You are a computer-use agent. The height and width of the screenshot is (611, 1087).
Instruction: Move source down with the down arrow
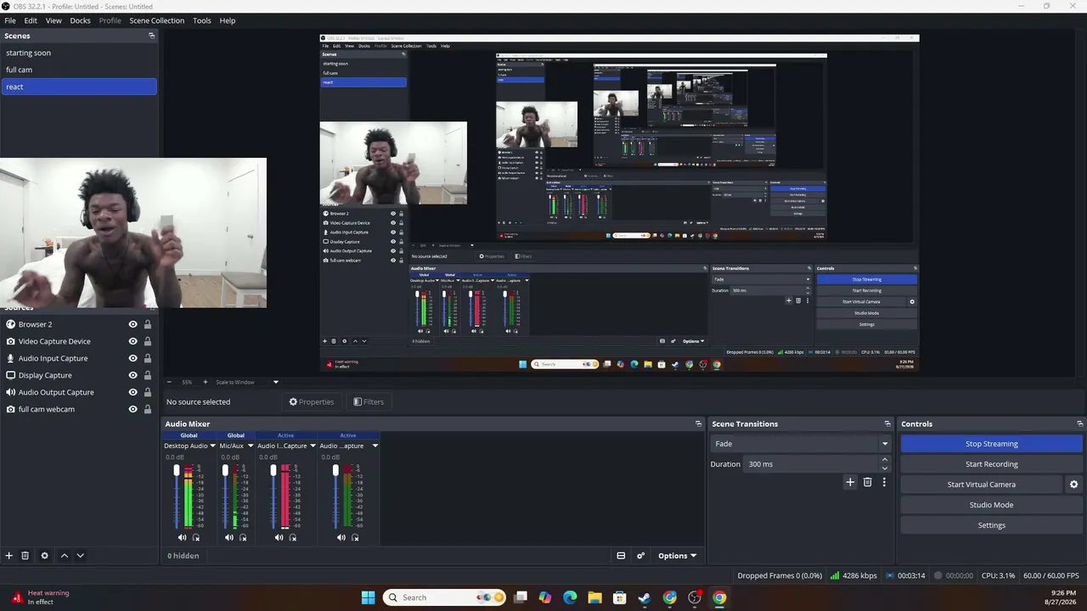(80, 556)
